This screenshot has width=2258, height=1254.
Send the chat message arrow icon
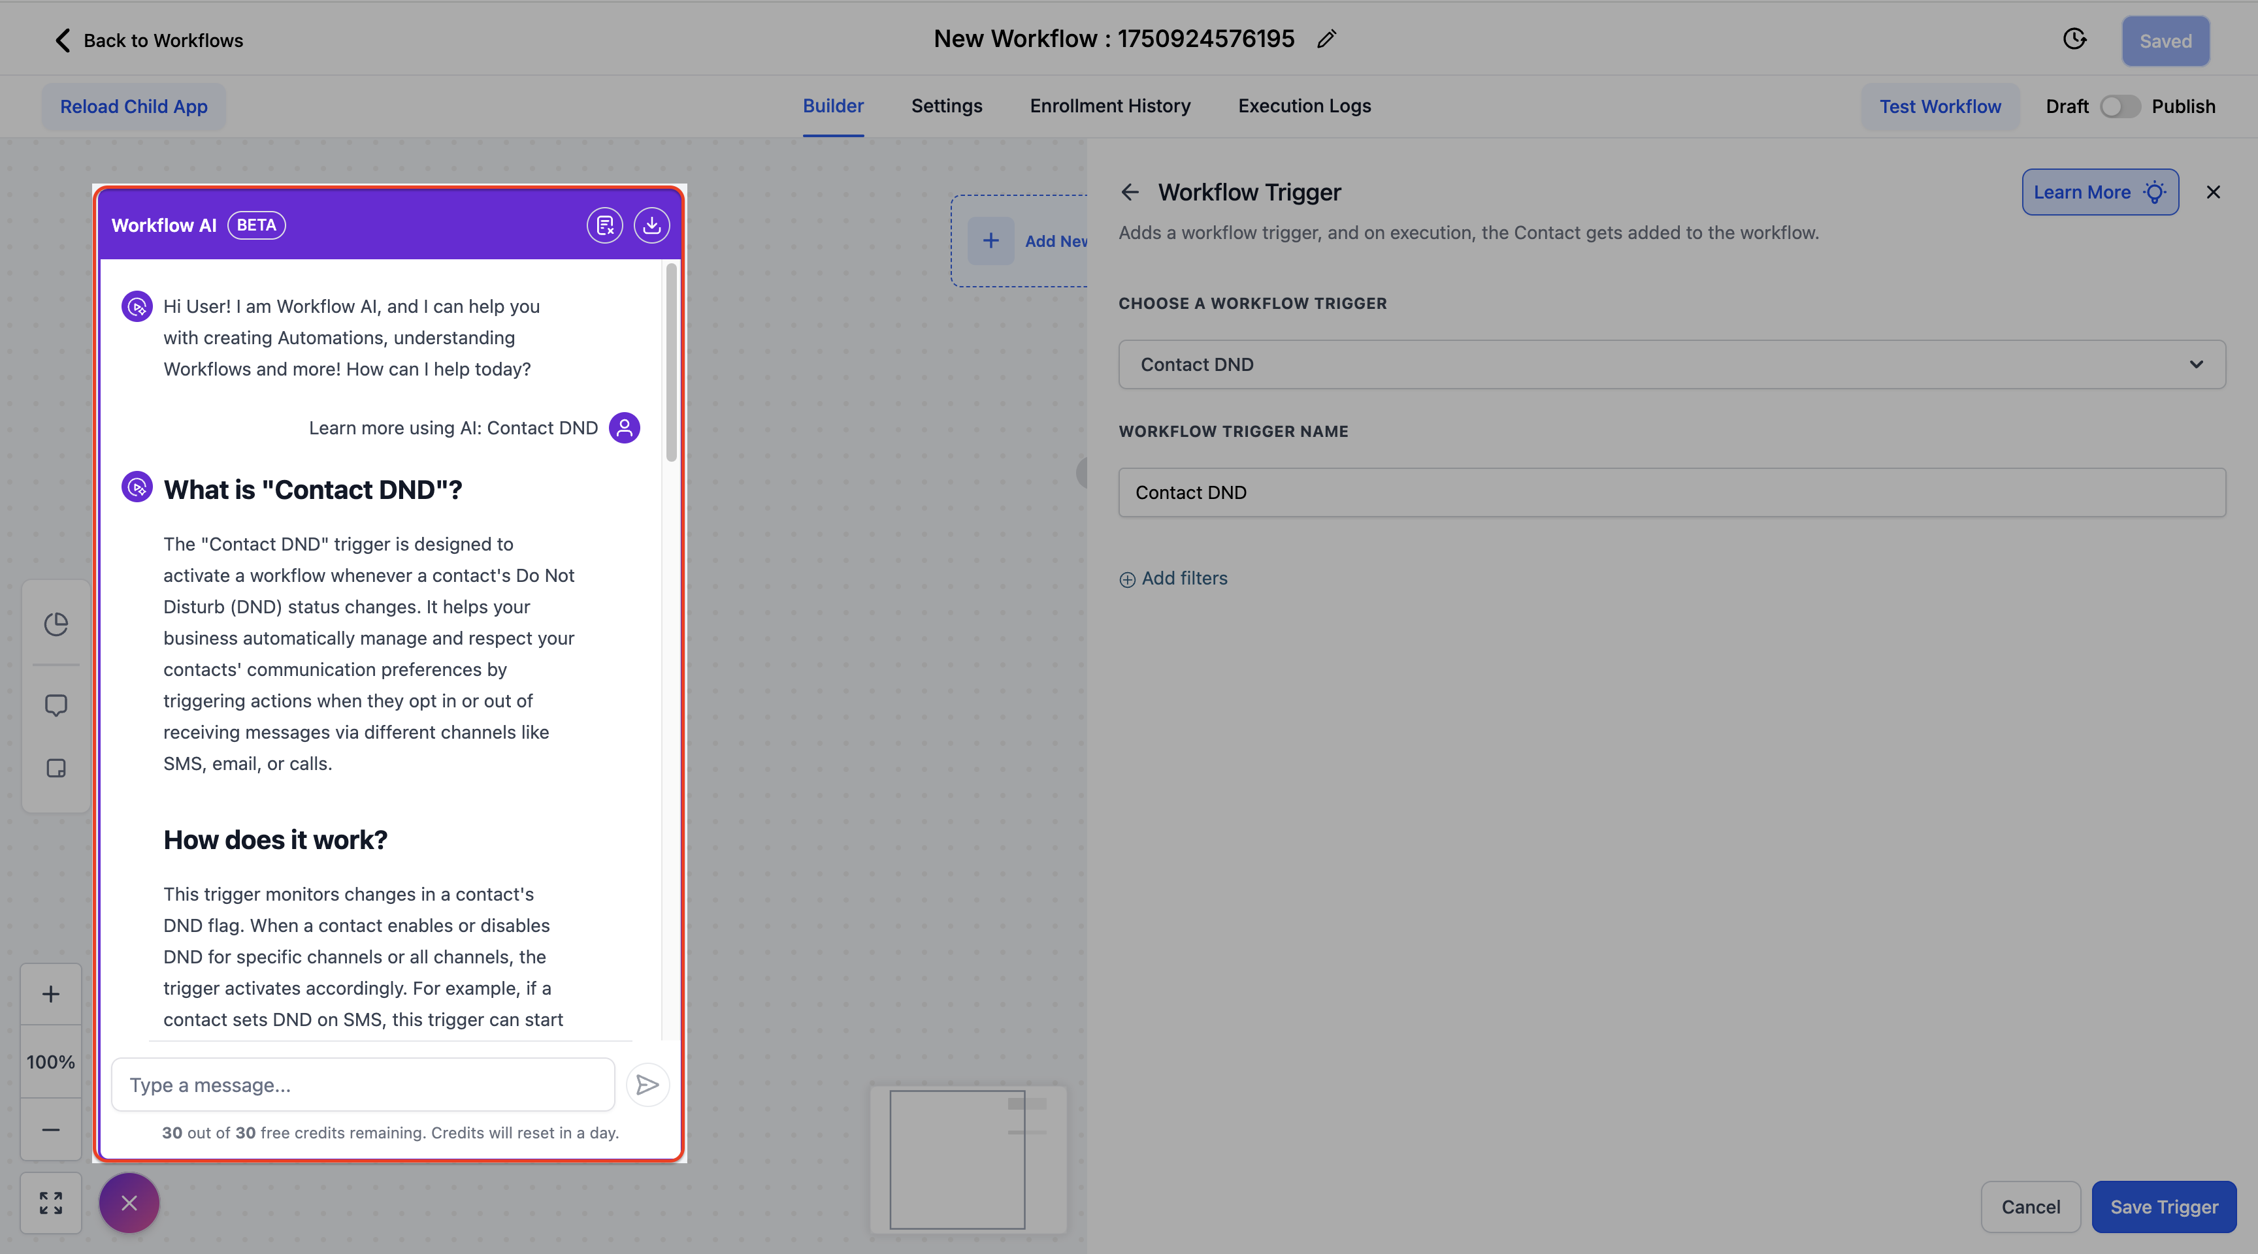click(x=647, y=1085)
